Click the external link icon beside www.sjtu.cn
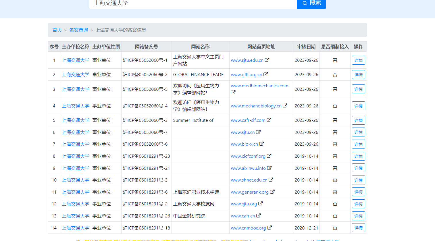The height and width of the screenshot is (241, 435). coord(258,132)
